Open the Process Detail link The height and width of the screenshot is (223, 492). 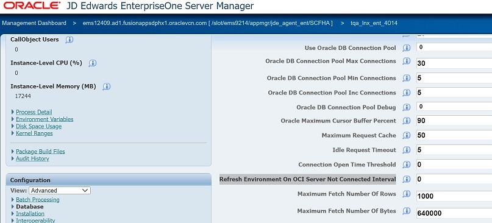pyautogui.click(x=34, y=112)
